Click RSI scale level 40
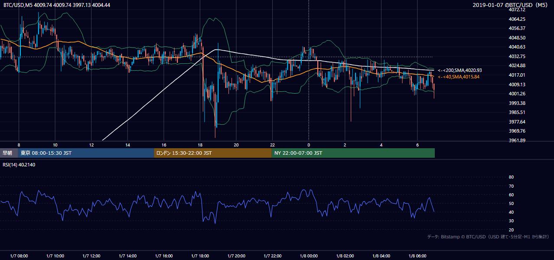This screenshot has height=260, width=554. pyautogui.click(x=511, y=212)
